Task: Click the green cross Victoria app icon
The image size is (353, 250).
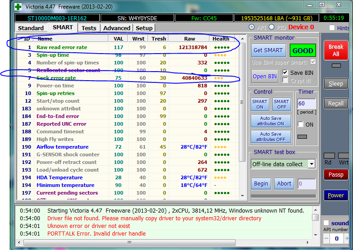Action: [x=18, y=6]
